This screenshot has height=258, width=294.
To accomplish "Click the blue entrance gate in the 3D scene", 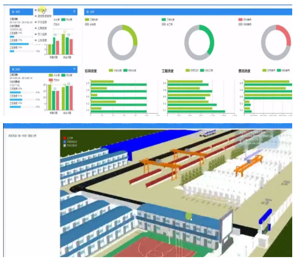I will coord(265,219).
